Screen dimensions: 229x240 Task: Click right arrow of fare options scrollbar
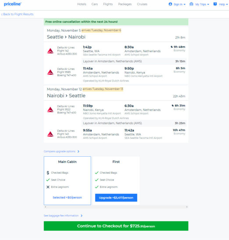pyautogui.click(x=187, y=207)
